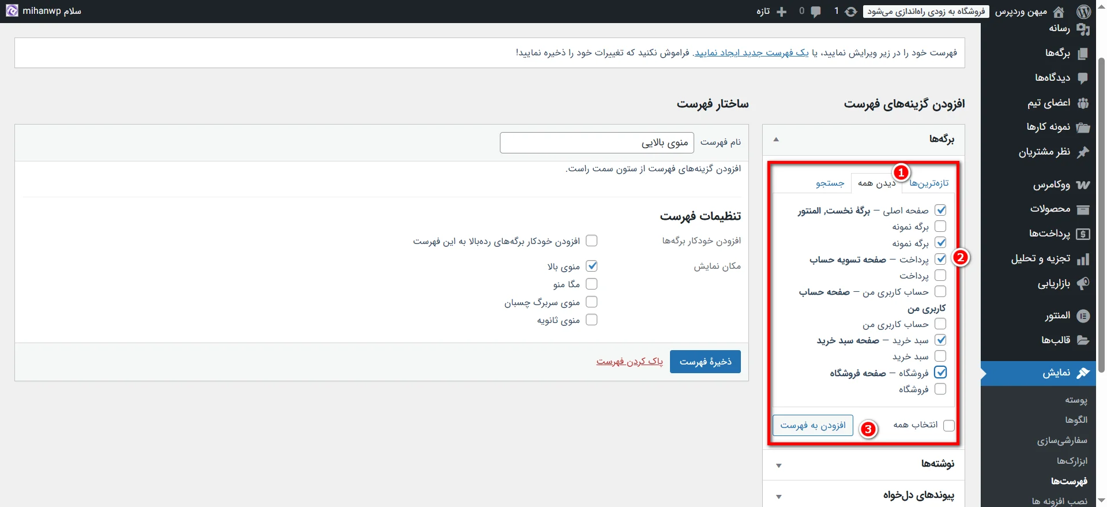Check منوی ثانویه display location
Image resolution: width=1107 pixels, height=507 pixels.
click(x=592, y=320)
